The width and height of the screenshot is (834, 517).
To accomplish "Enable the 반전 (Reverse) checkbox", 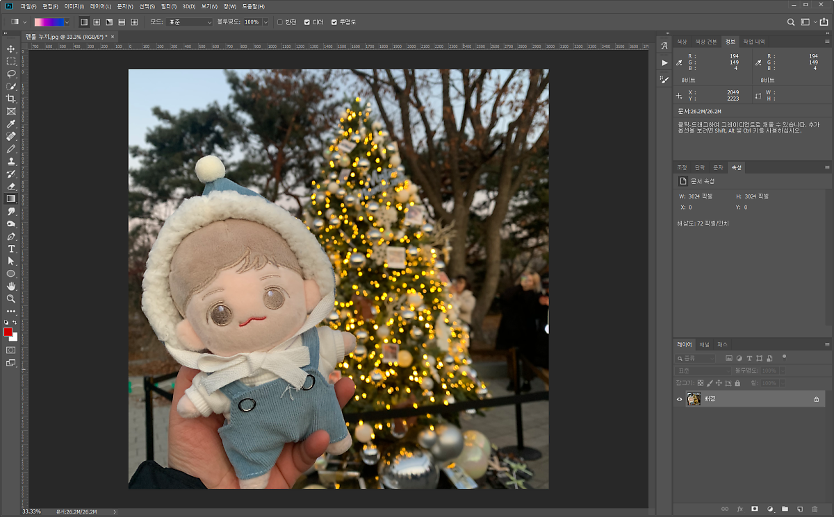I will (280, 22).
